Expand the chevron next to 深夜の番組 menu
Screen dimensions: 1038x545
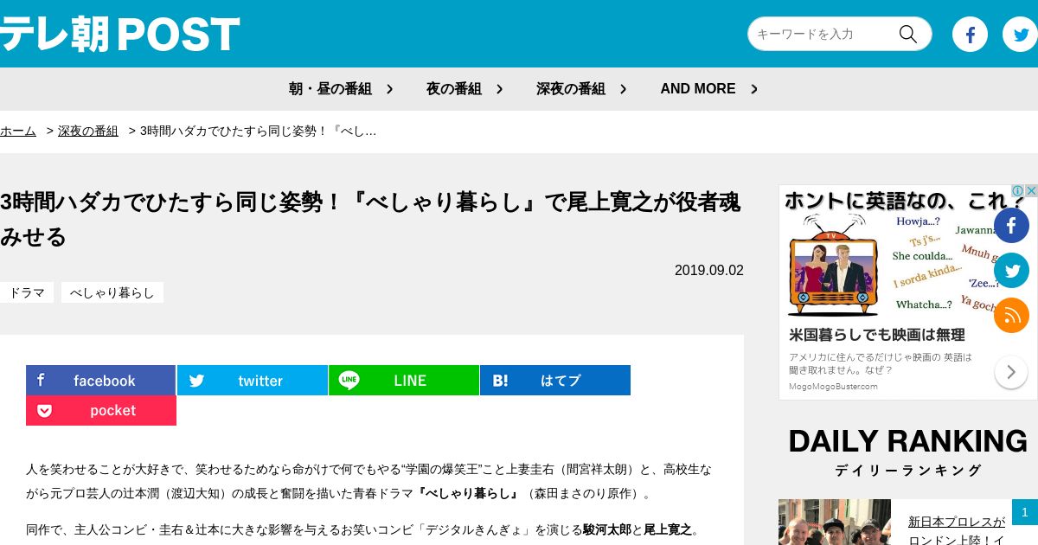point(624,89)
